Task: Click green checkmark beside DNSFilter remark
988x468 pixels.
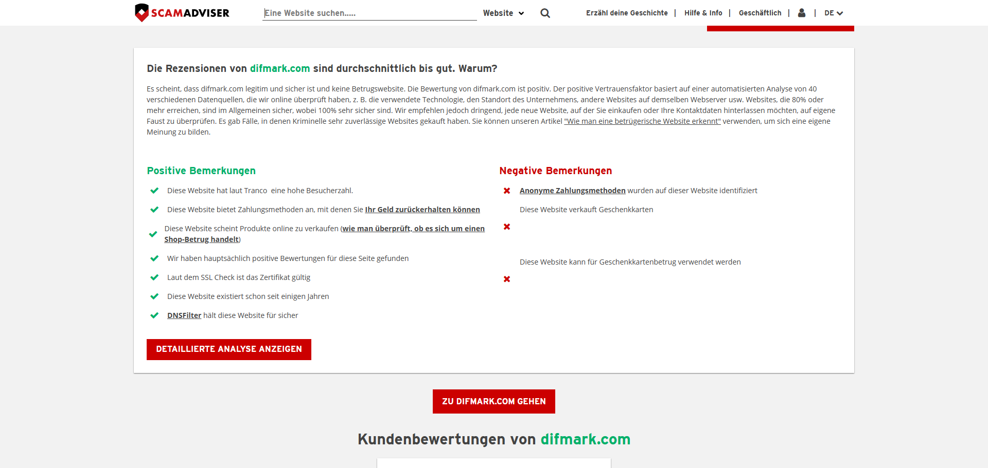Action: [154, 315]
